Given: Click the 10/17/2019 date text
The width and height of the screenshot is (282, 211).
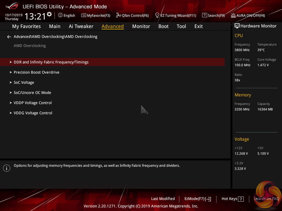Looking at the screenshot, I should (x=14, y=15).
